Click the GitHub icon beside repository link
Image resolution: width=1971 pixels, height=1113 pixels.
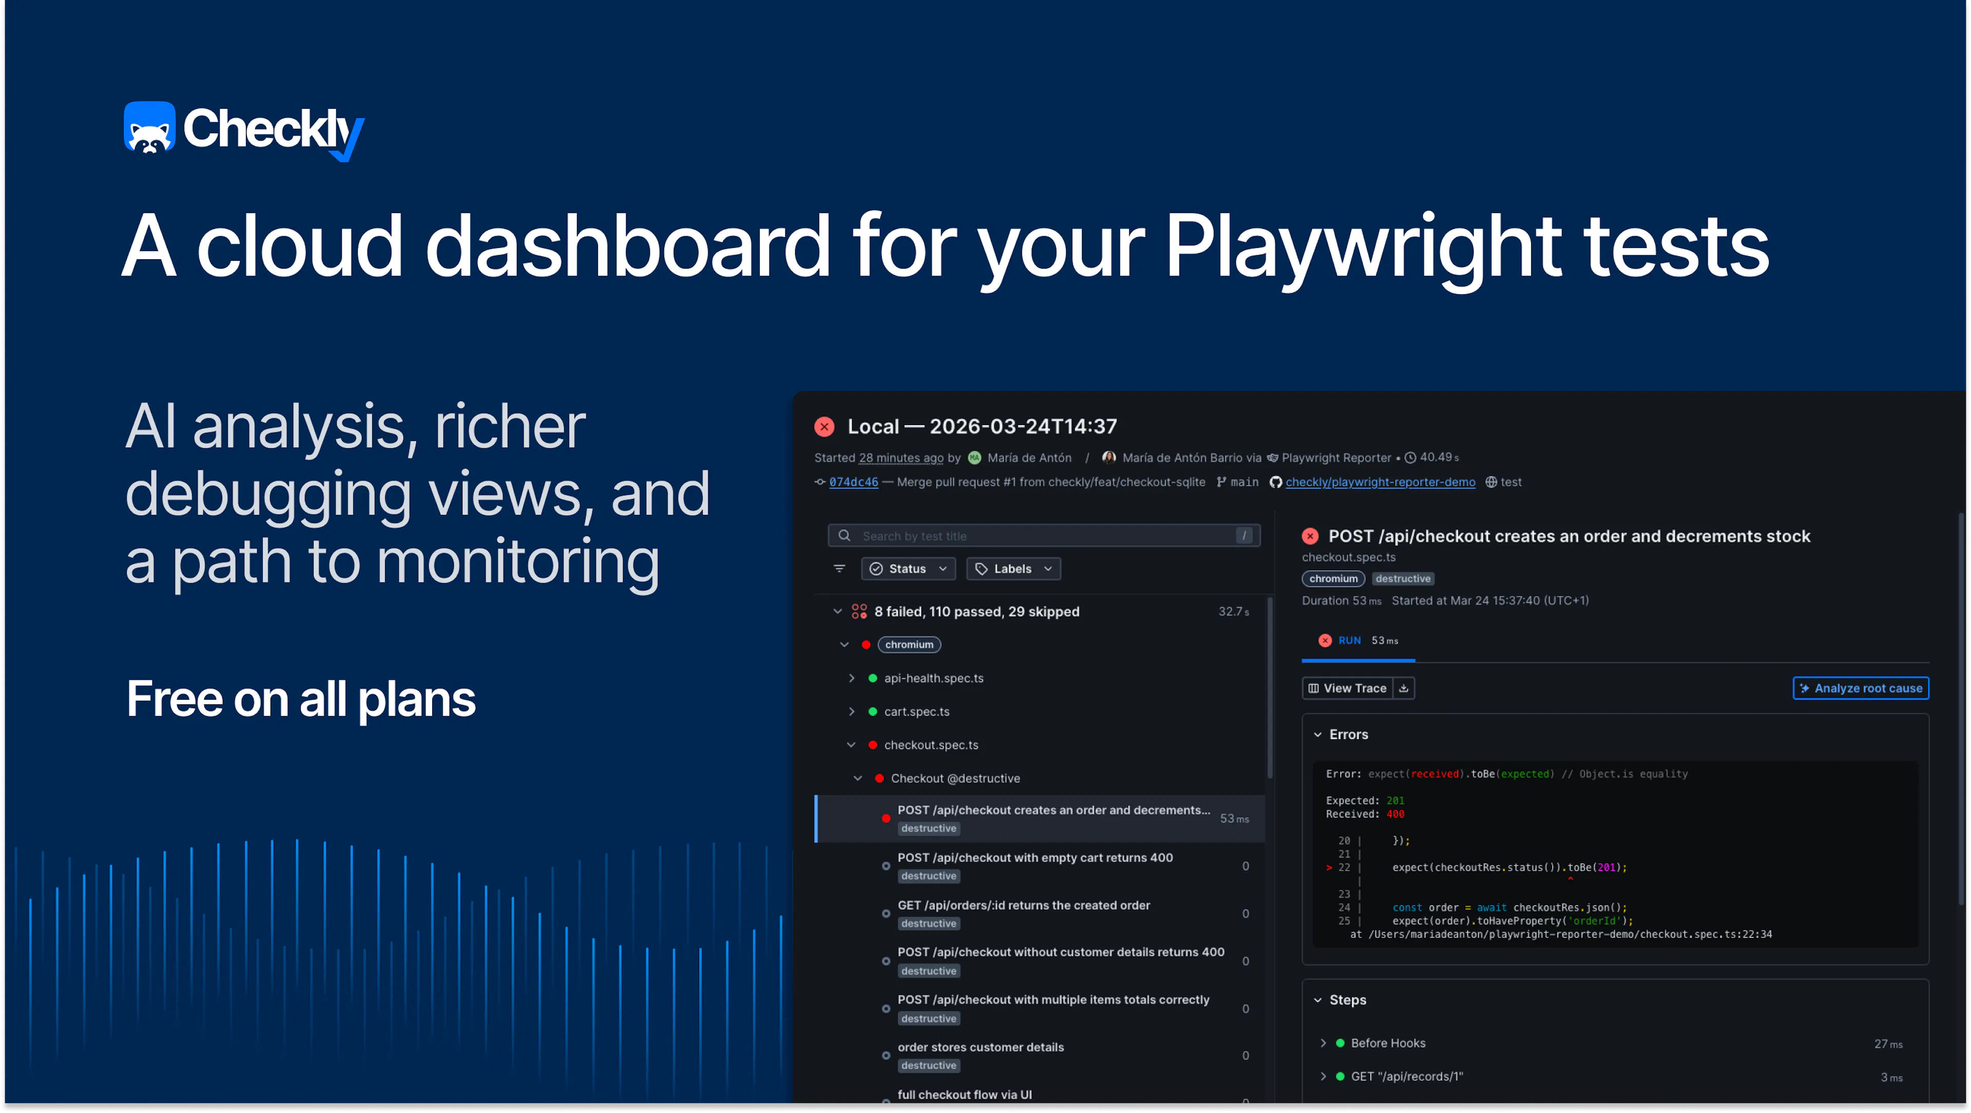click(x=1276, y=482)
